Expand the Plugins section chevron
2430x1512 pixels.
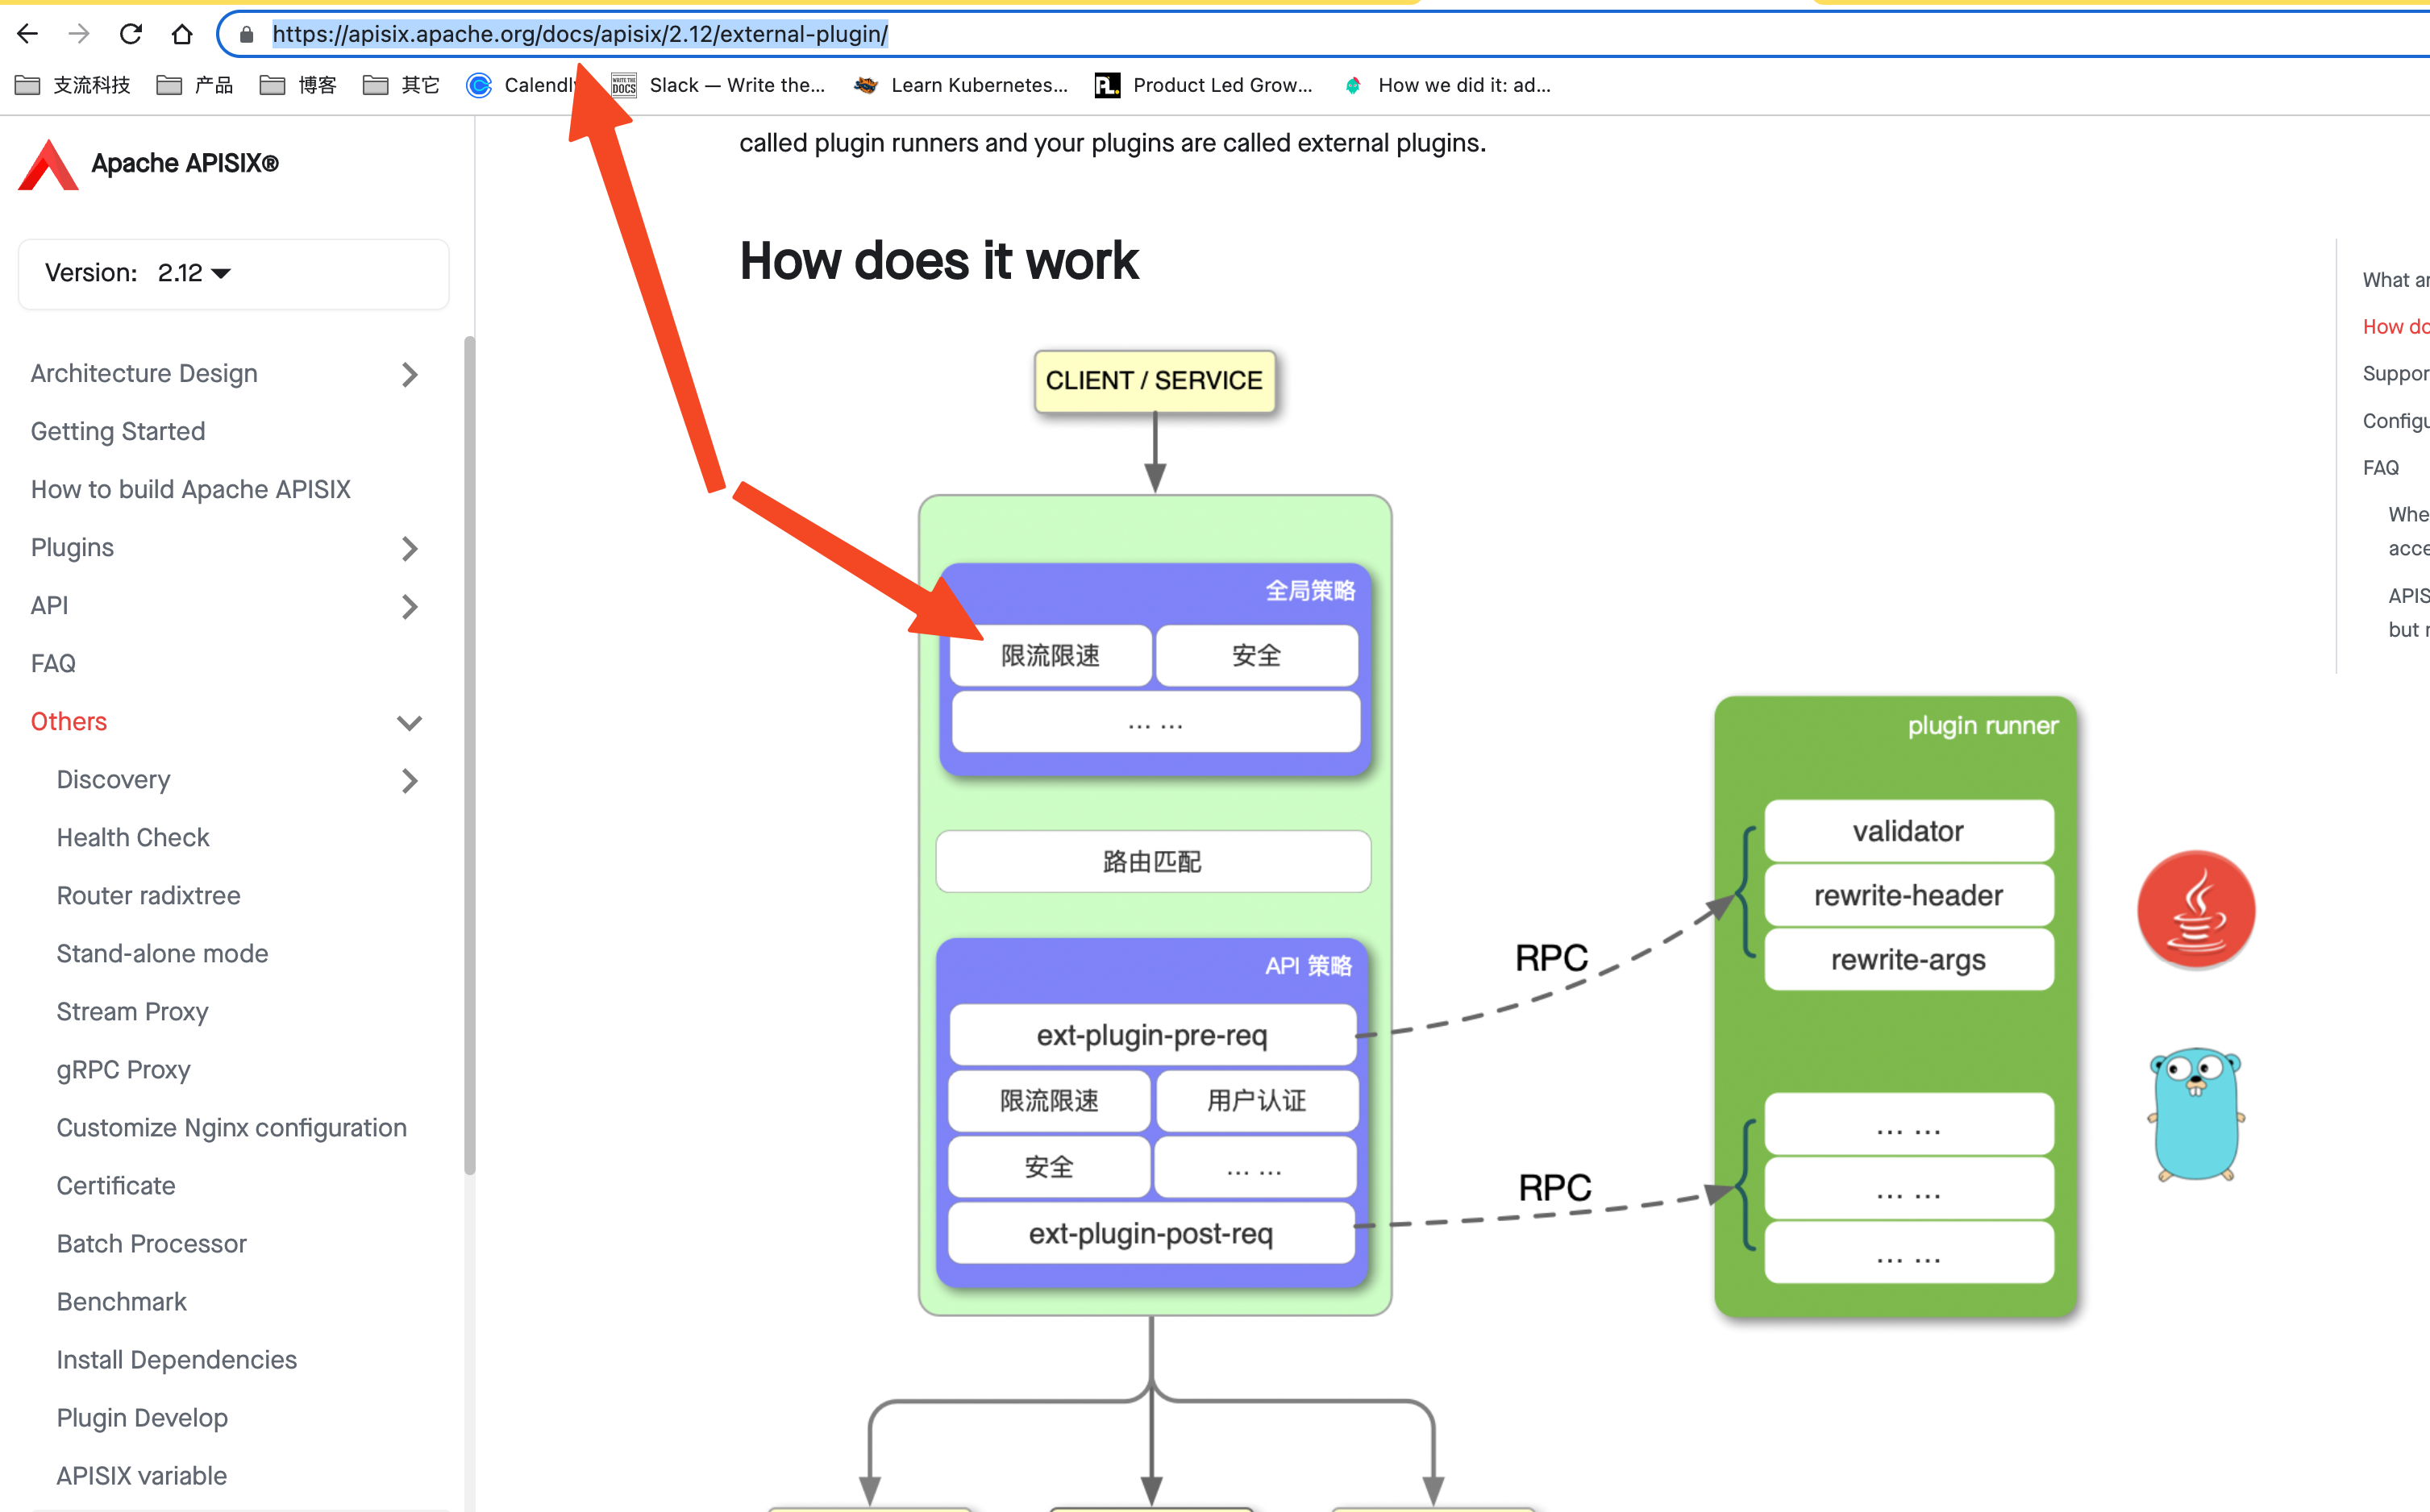click(410, 548)
